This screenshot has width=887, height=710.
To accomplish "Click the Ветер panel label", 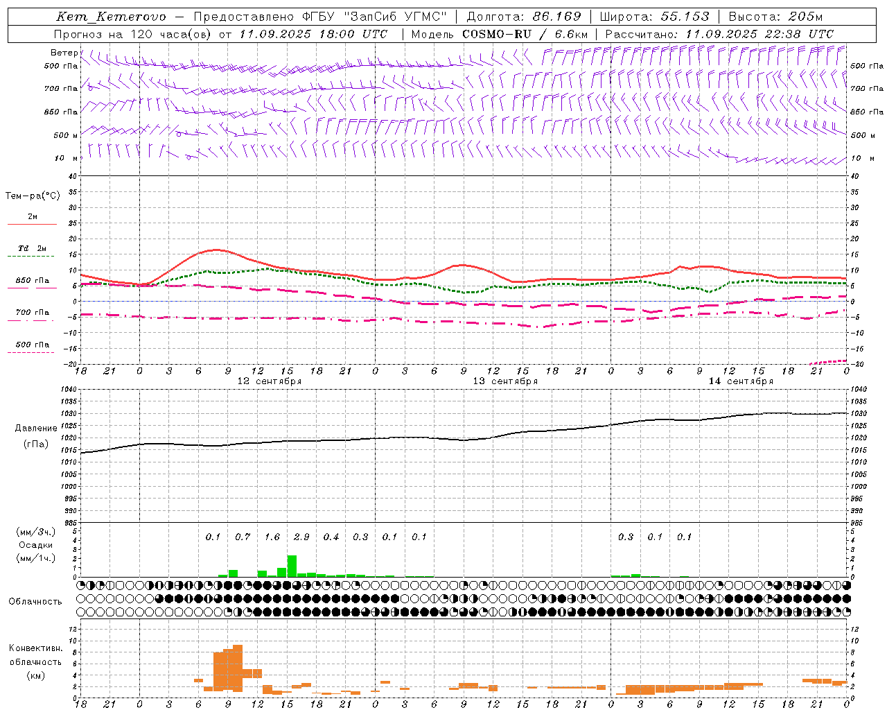I will [65, 53].
